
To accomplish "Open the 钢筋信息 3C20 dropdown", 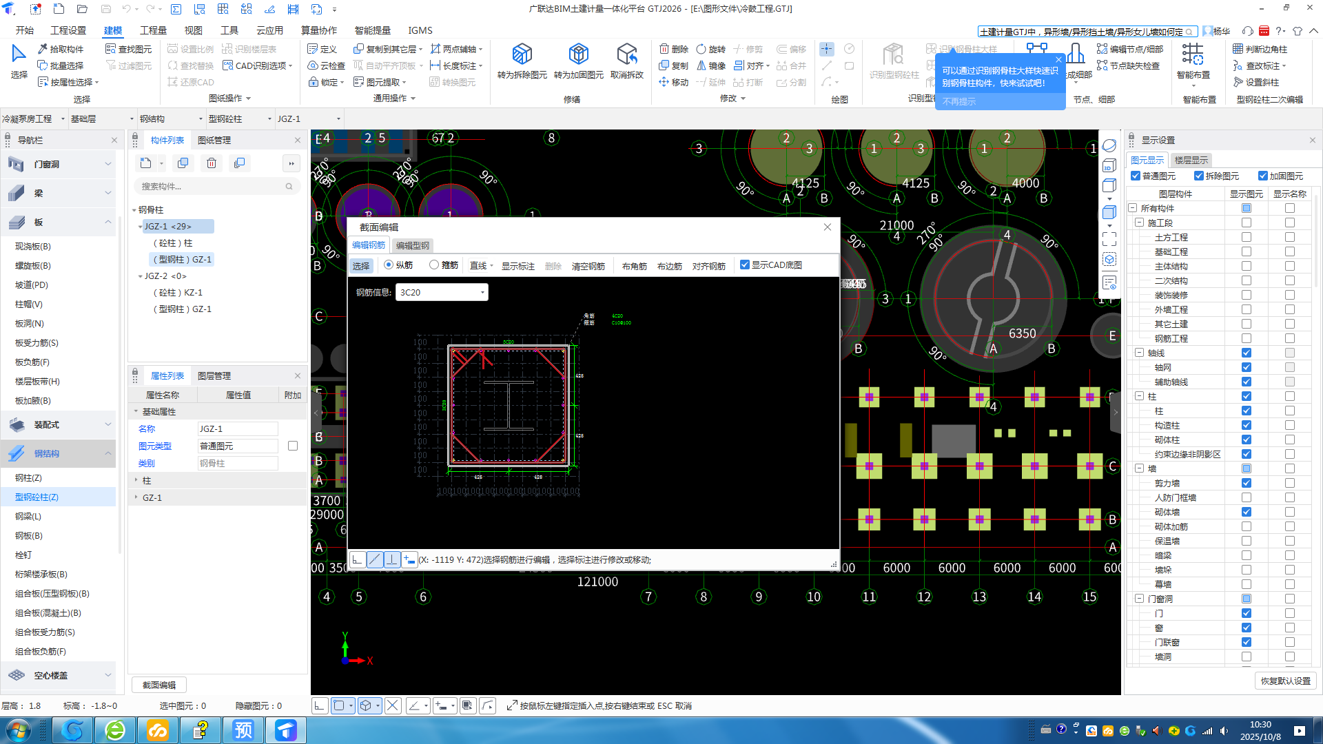I will [x=482, y=293].
